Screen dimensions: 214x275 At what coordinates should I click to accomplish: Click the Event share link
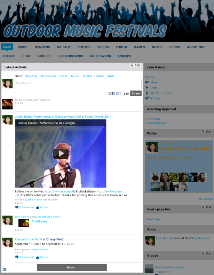63,76
